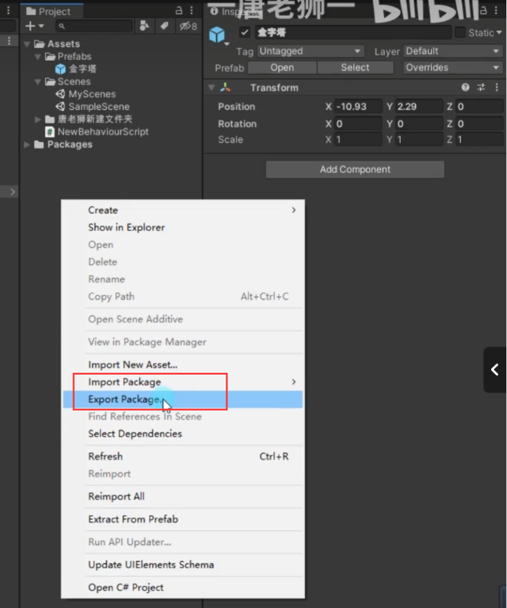Click the GameObject name field 金字塔
Viewport: 507px width, 608px height.
tap(353, 32)
